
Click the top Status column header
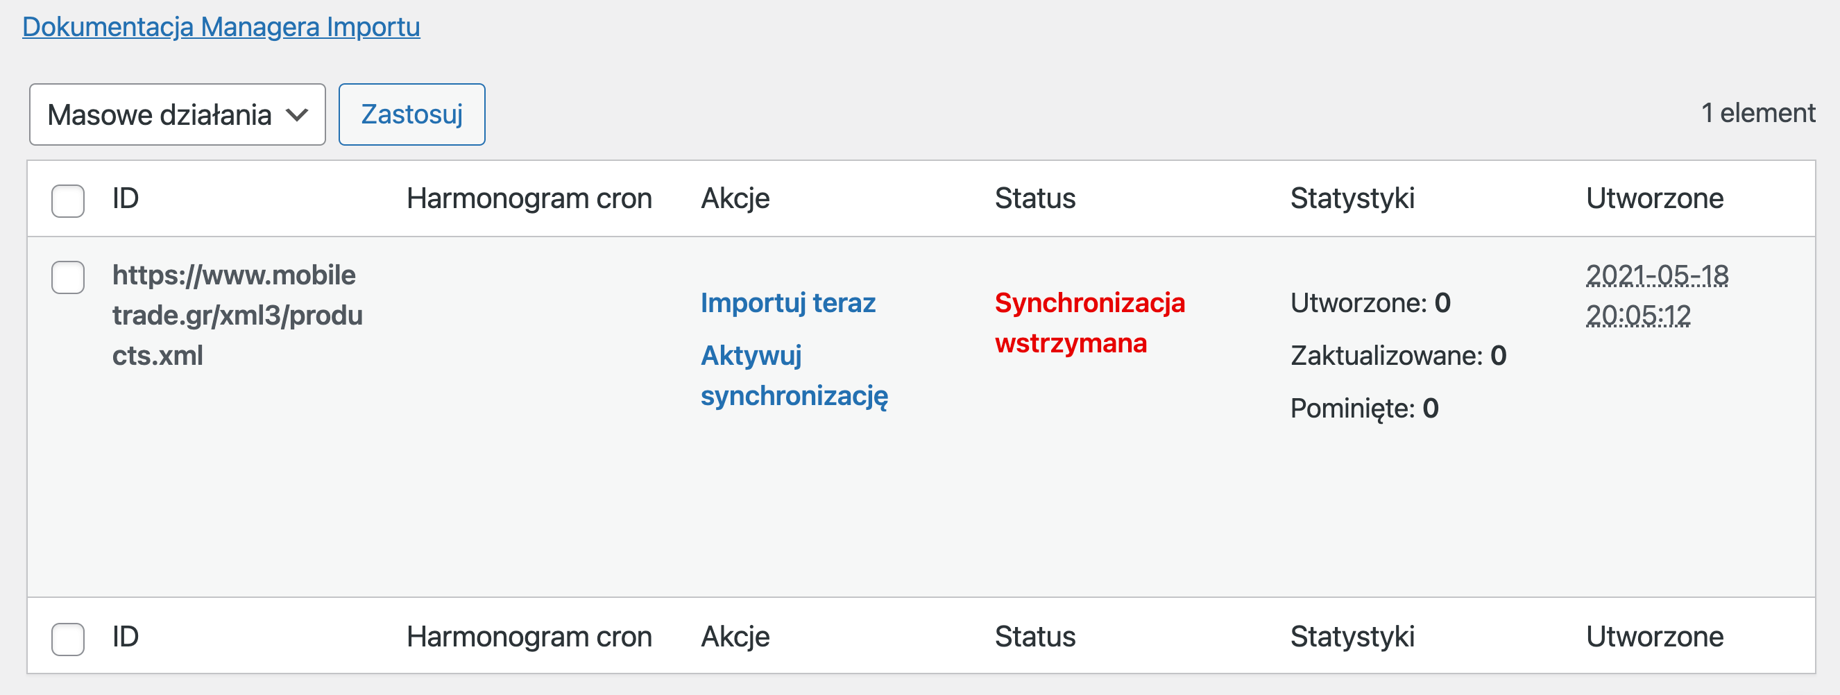coord(1035,198)
